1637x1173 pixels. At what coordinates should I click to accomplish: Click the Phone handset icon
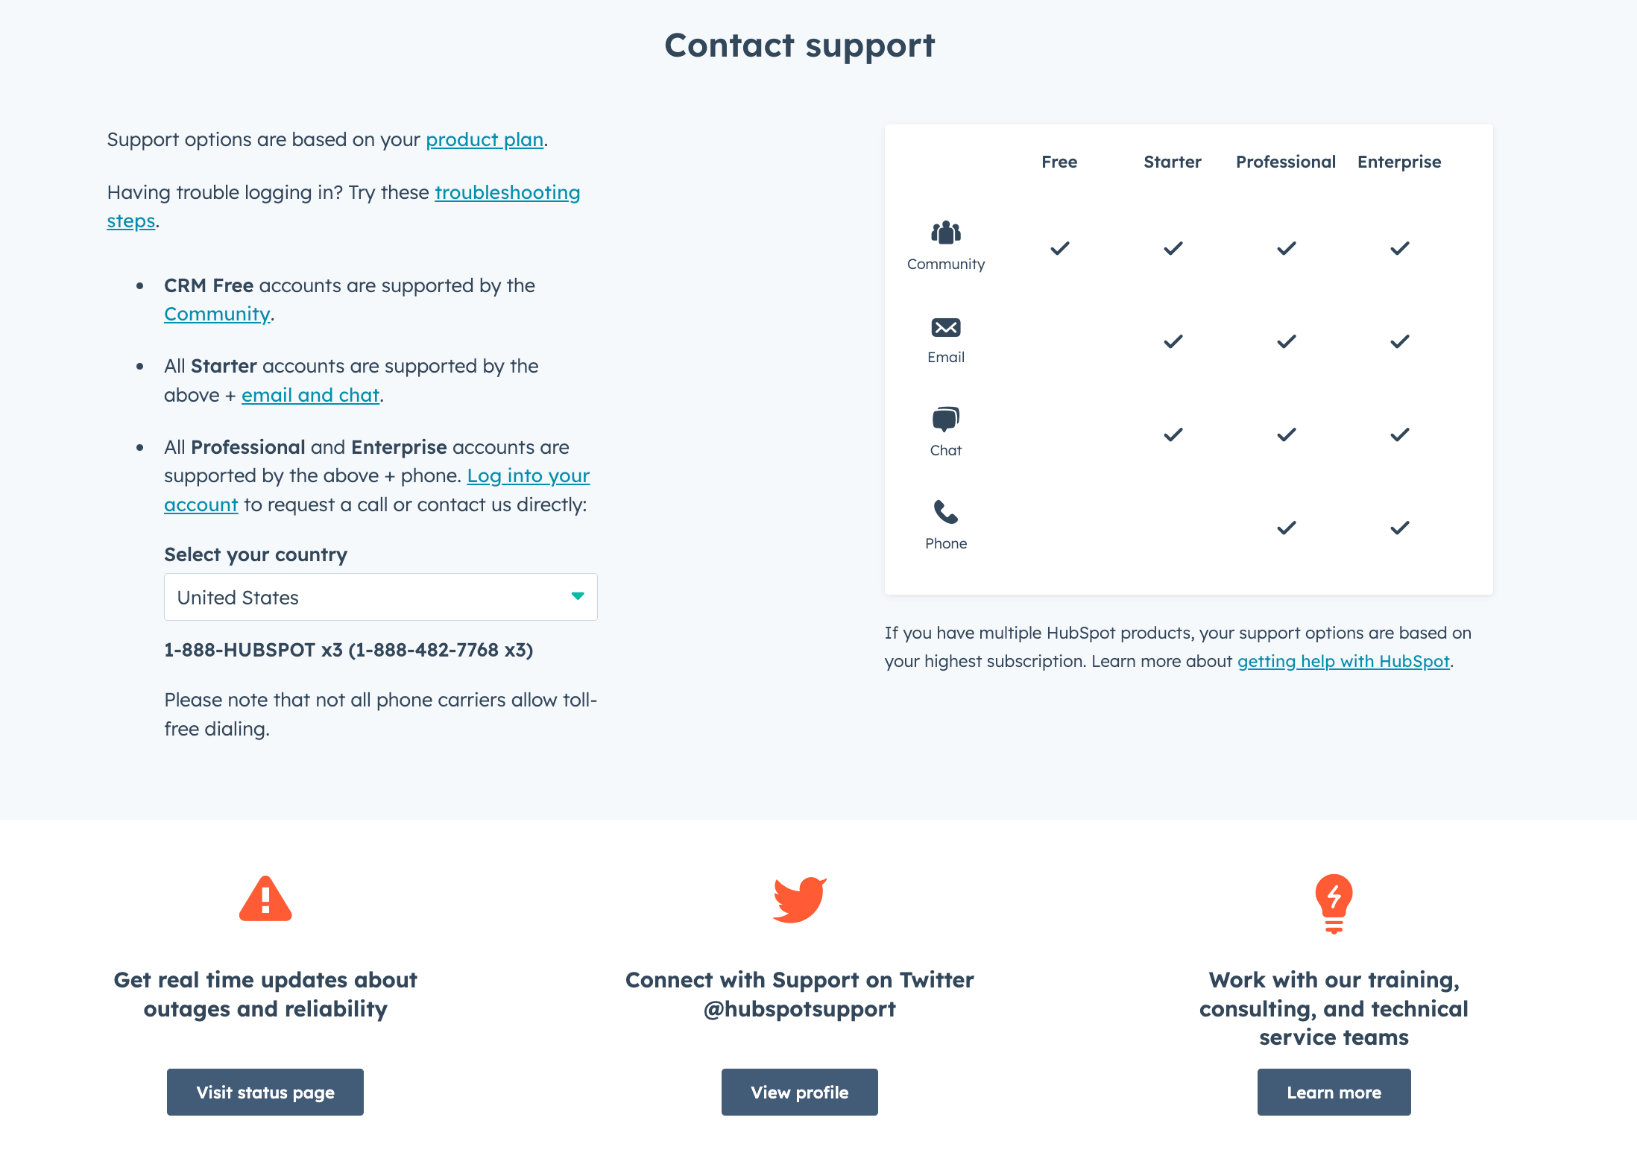(945, 512)
